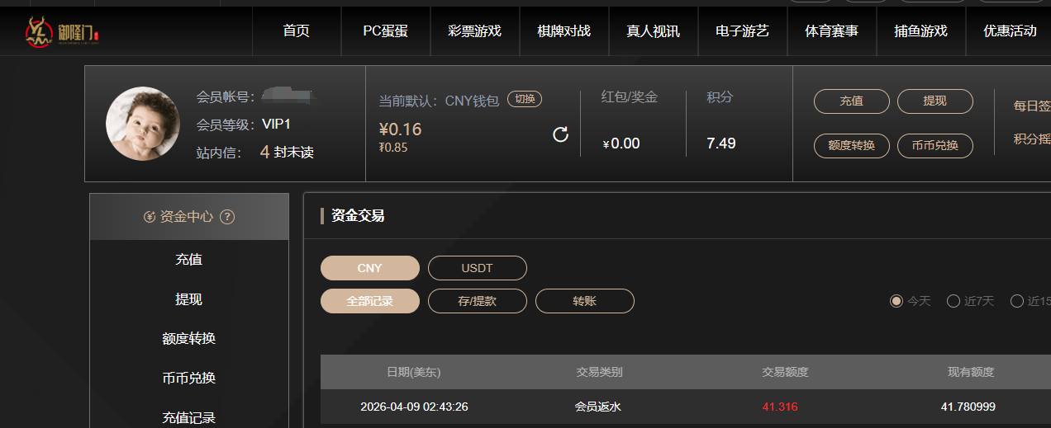Click the yen coin icon beside 资金中心
The image size is (1051, 428).
tap(150, 217)
